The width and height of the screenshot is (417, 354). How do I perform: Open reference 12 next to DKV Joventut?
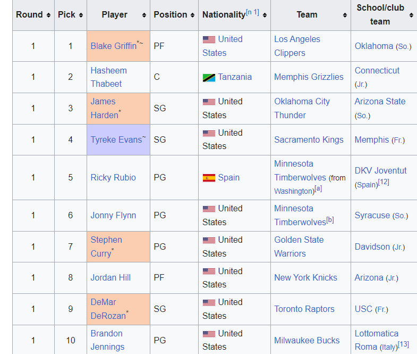click(384, 182)
